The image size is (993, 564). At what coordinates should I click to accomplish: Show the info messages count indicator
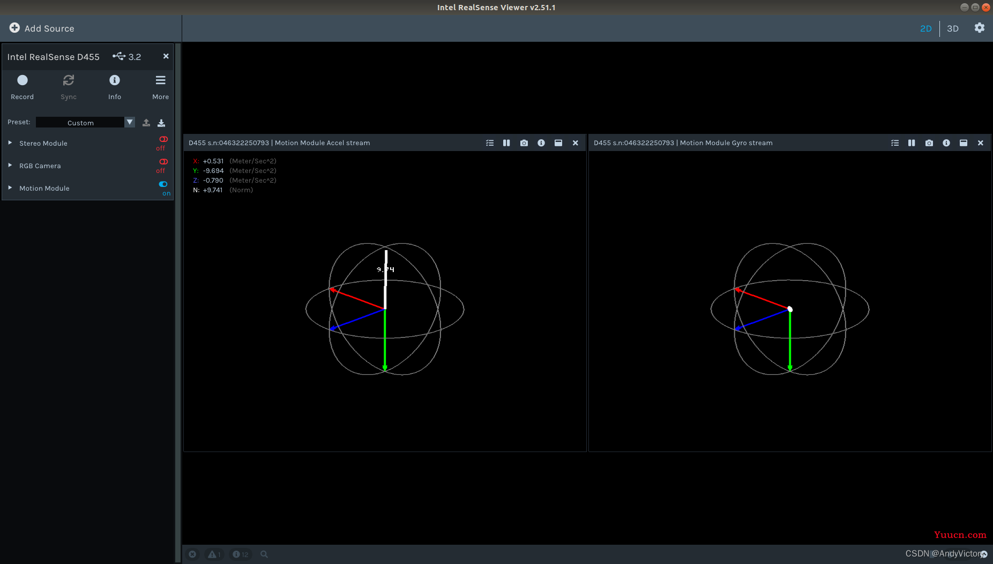pos(241,554)
